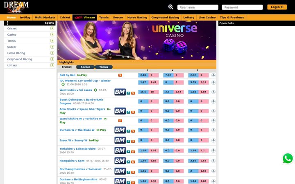Image resolution: width=295 pixels, height=184 pixels.
Task: Select the Cricket highlights tab
Action: tap(67, 67)
